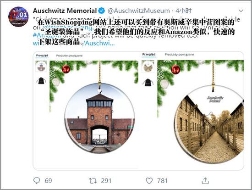
Task: Click the blue verified badge icon
Action: 102,11
